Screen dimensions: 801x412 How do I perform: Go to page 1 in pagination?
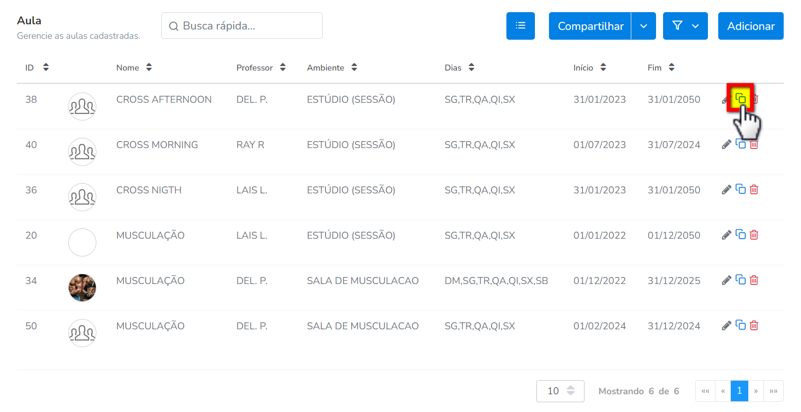739,391
